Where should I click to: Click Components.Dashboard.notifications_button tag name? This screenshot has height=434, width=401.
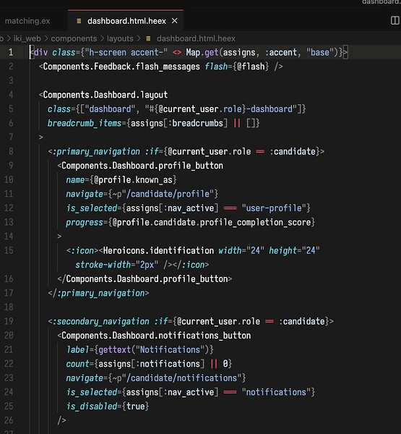156,336
